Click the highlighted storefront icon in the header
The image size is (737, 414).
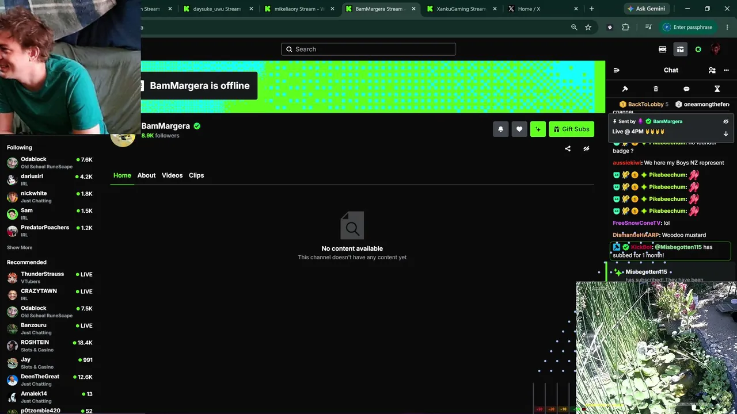pyautogui.click(x=680, y=49)
